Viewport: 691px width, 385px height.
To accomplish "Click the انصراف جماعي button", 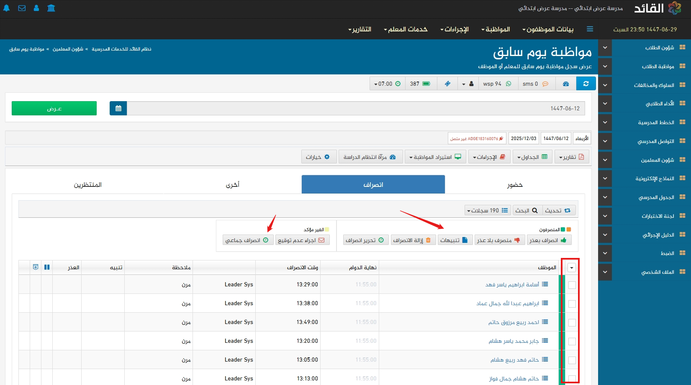I will [x=247, y=240].
